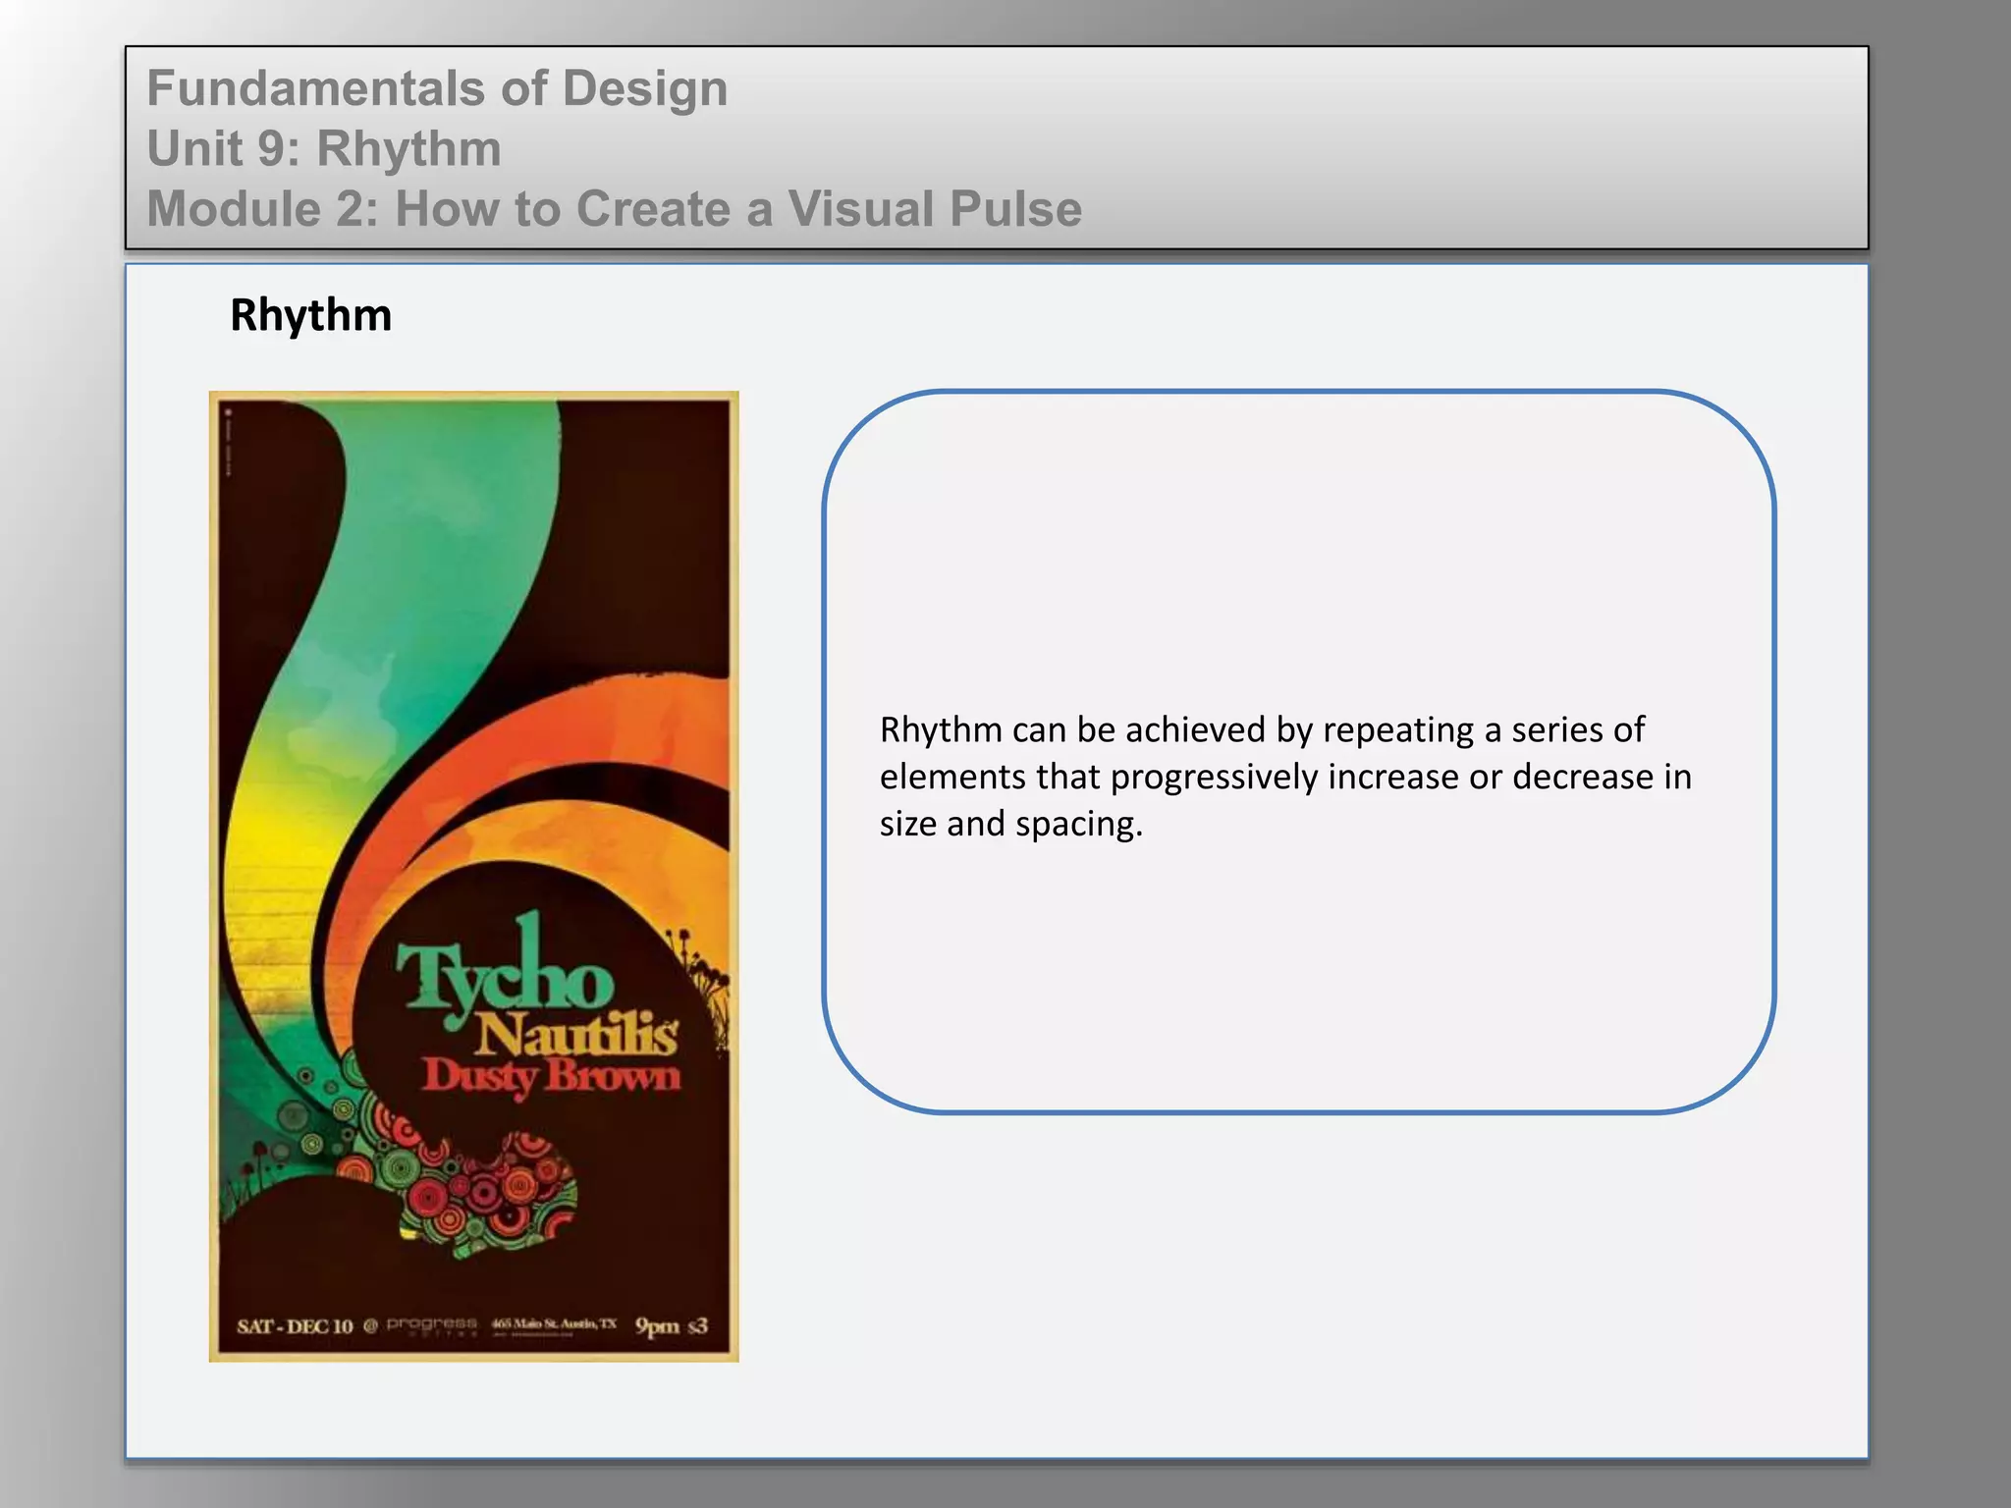Click the '9pm $3' text on poster
The image size is (2011, 1508).
[671, 1326]
